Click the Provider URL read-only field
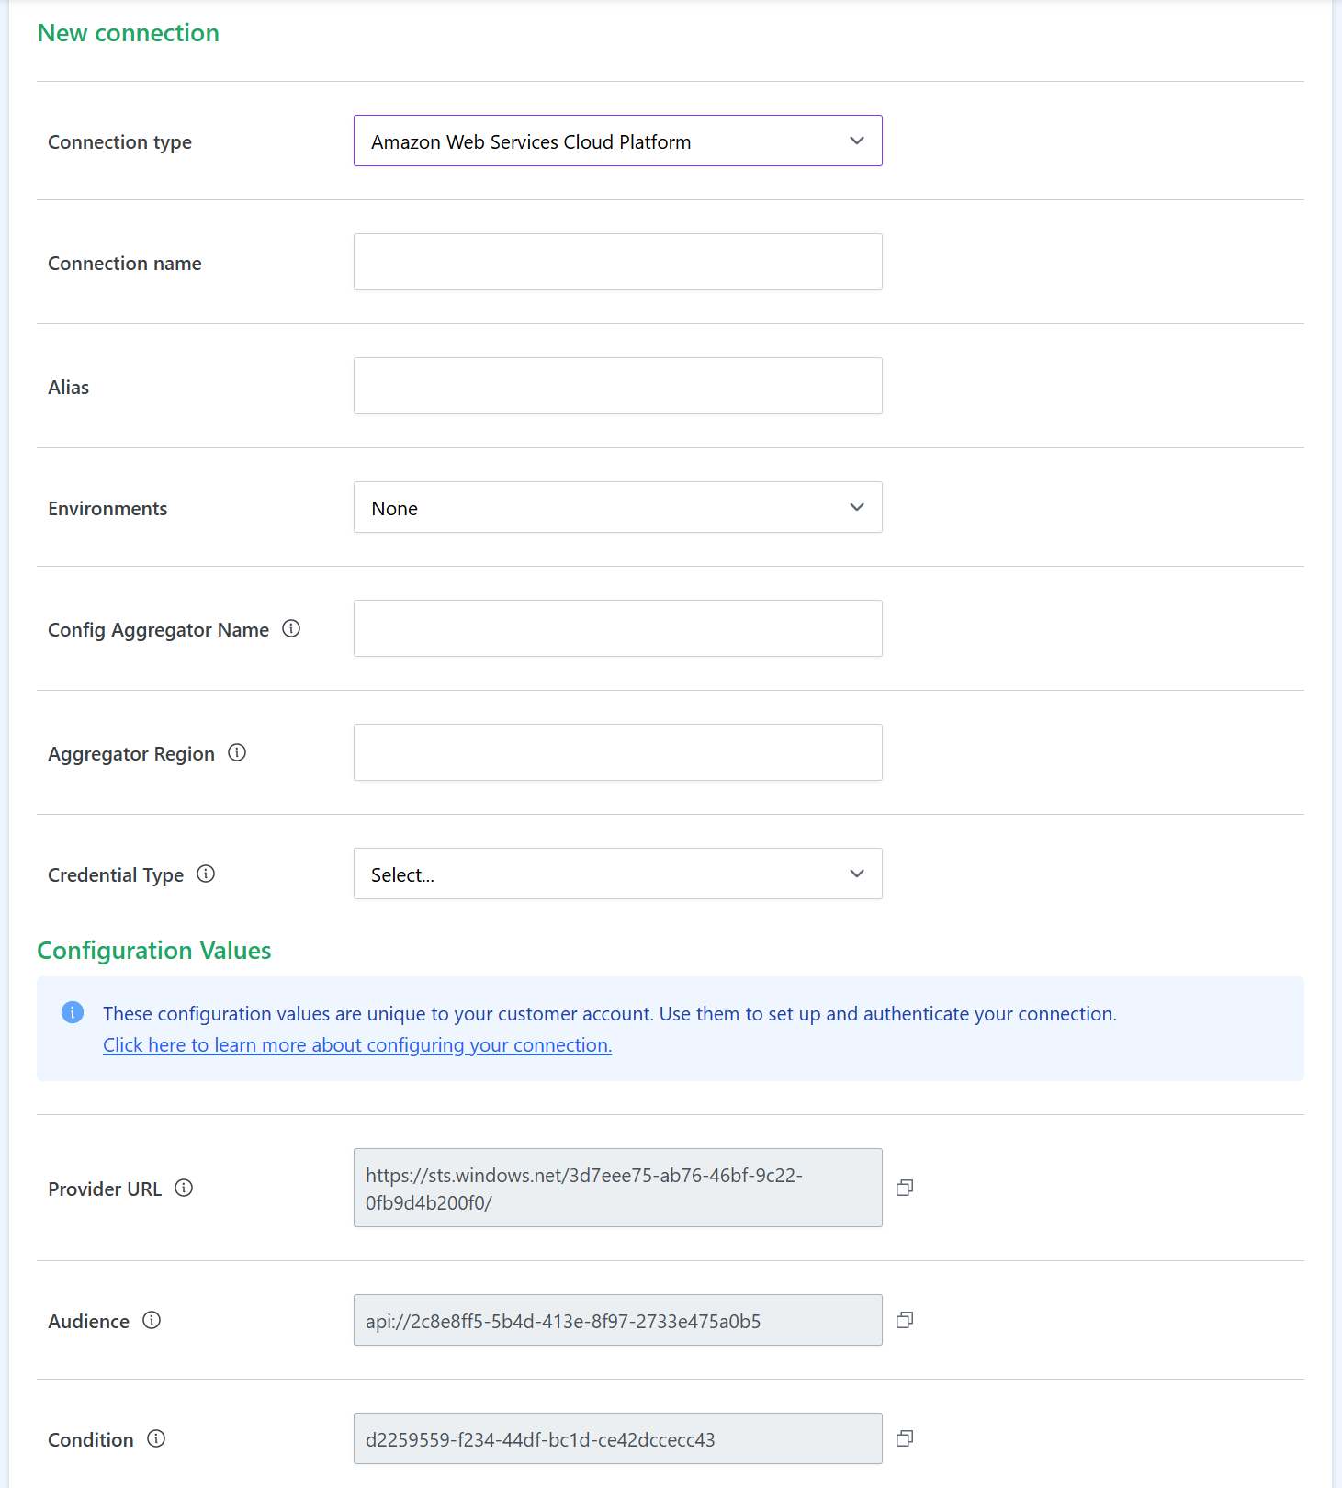The width and height of the screenshot is (1342, 1488). (618, 1188)
